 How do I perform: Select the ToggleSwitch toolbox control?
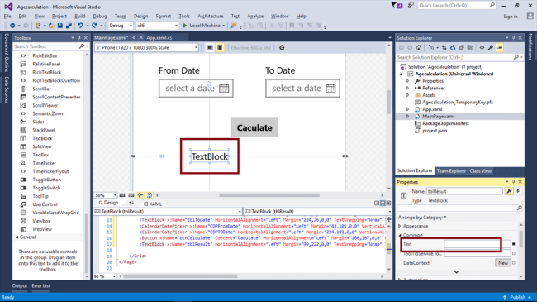pyautogui.click(x=46, y=188)
